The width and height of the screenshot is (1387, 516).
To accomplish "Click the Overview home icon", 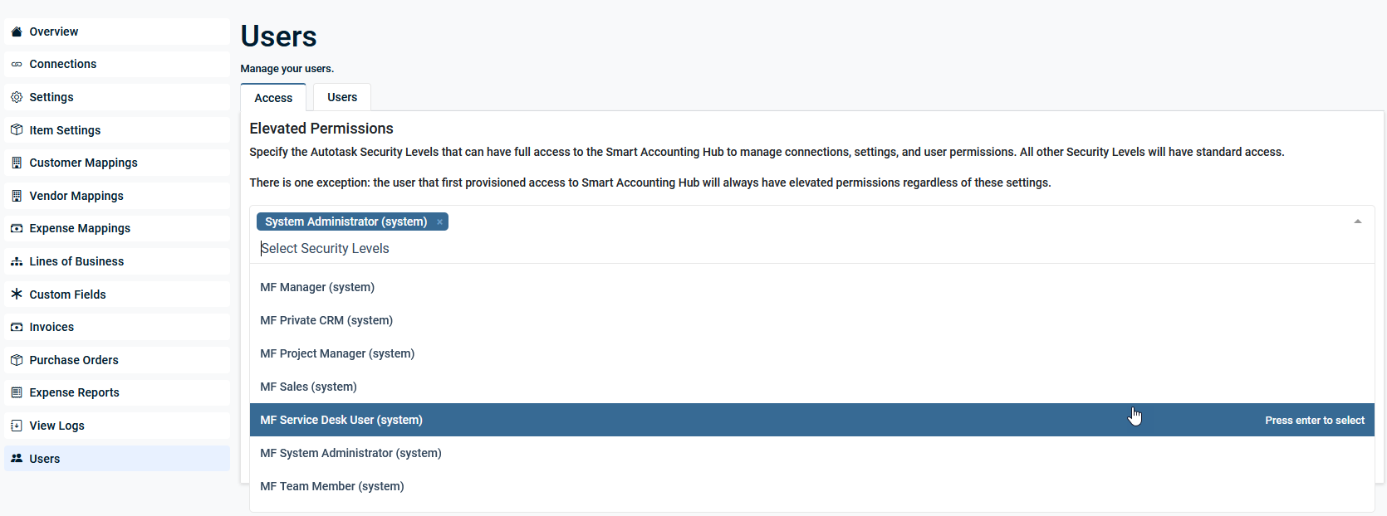I will [17, 32].
